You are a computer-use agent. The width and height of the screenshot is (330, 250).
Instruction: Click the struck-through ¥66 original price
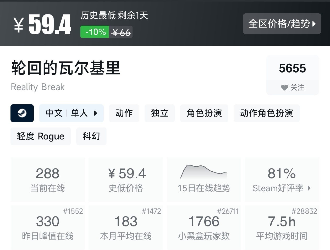click(121, 32)
